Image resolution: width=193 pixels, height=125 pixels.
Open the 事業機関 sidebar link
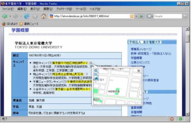coord(136,108)
